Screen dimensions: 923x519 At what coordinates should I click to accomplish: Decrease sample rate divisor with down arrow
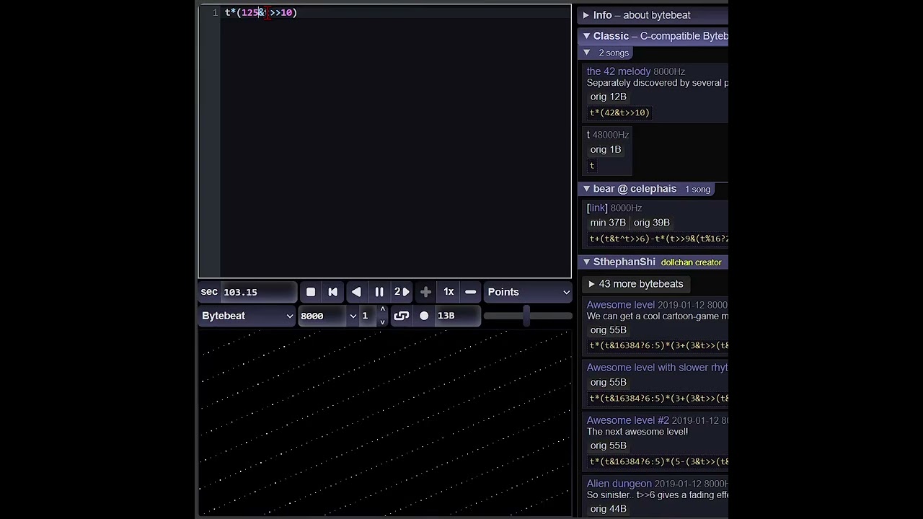coord(383,321)
